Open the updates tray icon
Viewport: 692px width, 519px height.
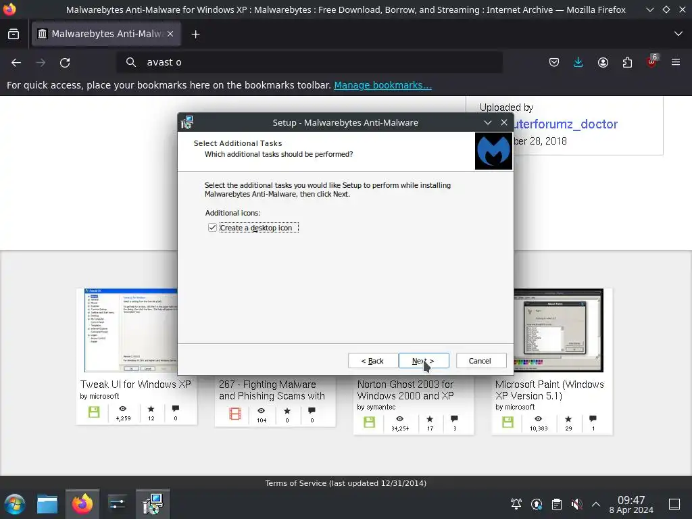click(x=536, y=504)
